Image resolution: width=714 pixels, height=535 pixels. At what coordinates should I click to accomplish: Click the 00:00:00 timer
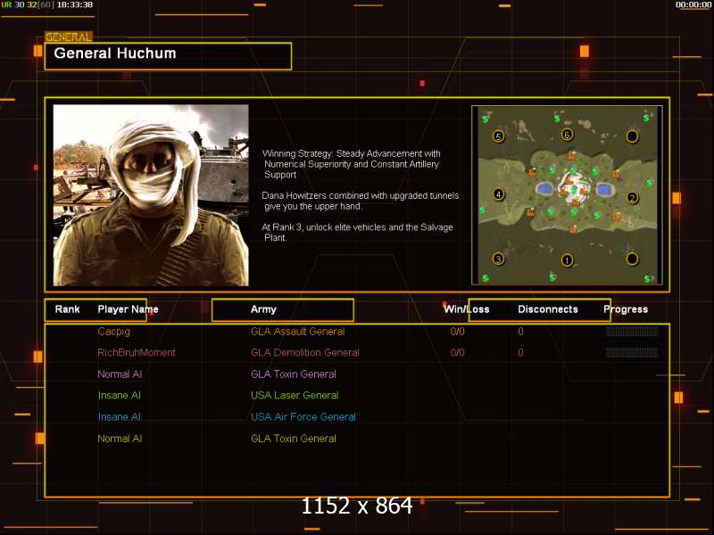click(693, 4)
